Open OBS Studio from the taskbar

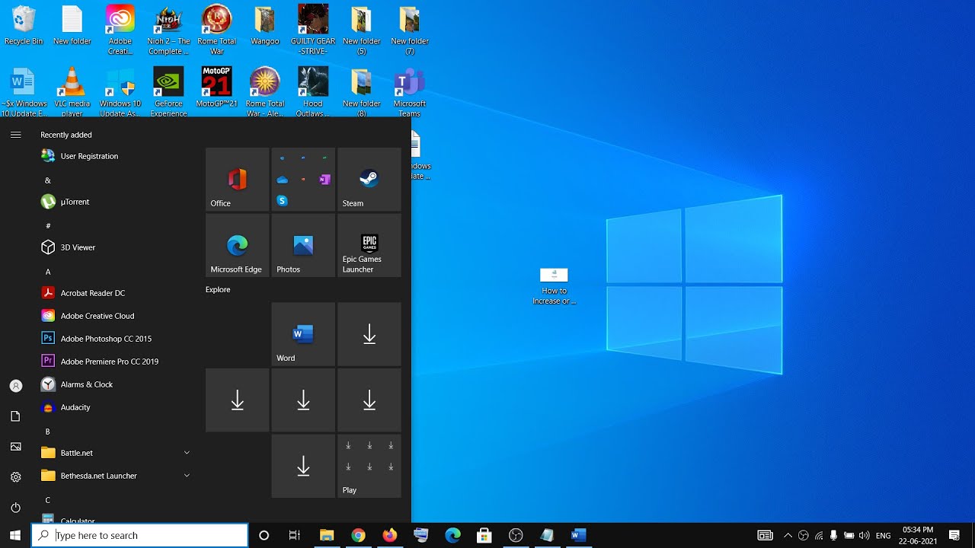tap(516, 536)
